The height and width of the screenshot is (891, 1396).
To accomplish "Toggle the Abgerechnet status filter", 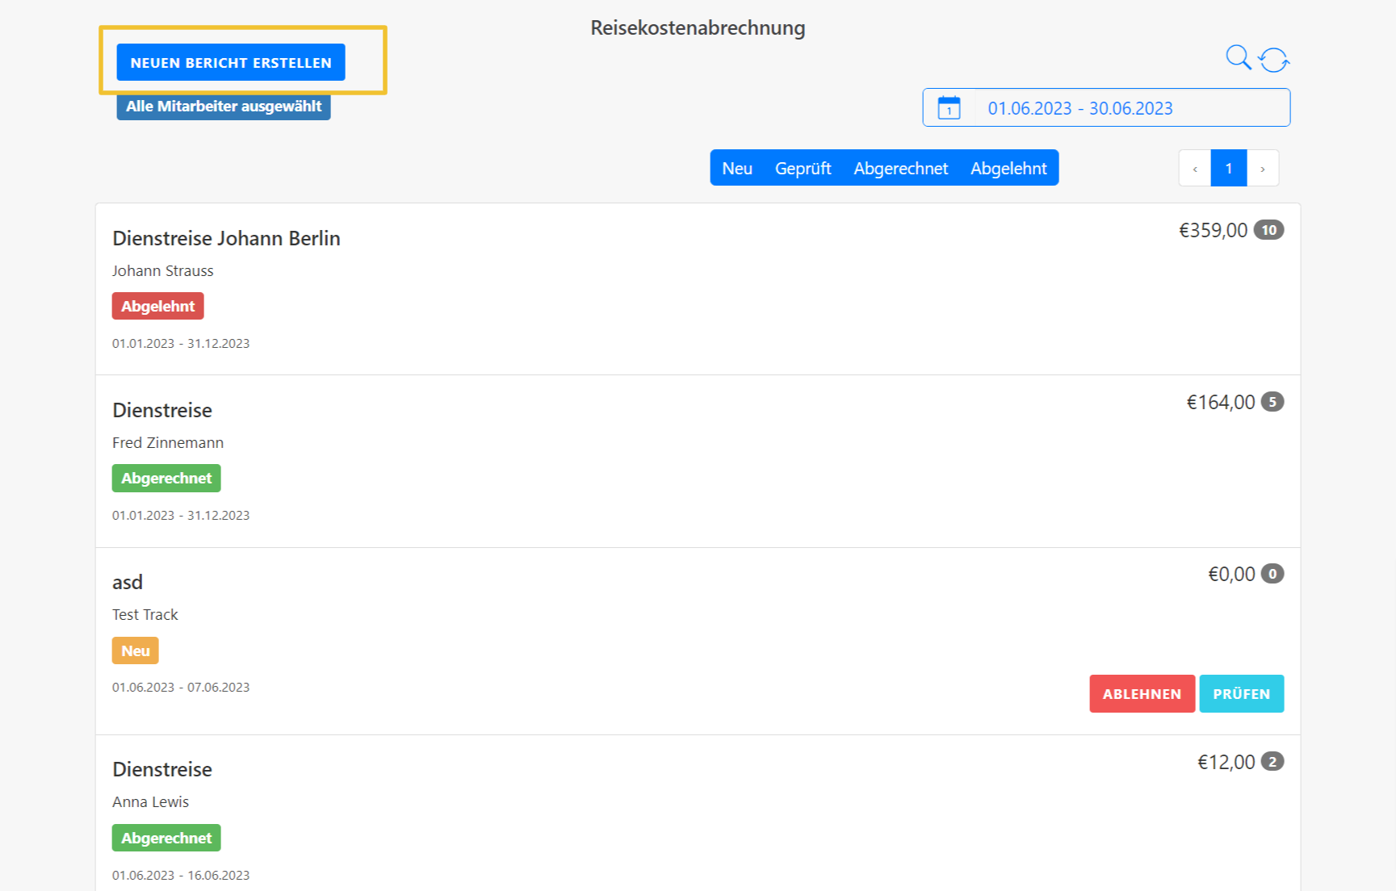I will click(900, 169).
